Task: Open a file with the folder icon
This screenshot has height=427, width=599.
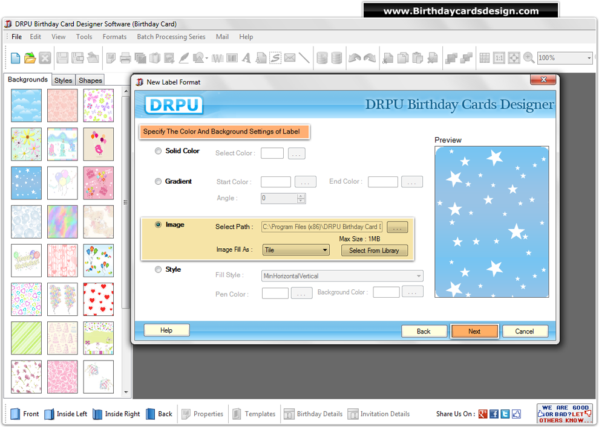Action: [30, 58]
